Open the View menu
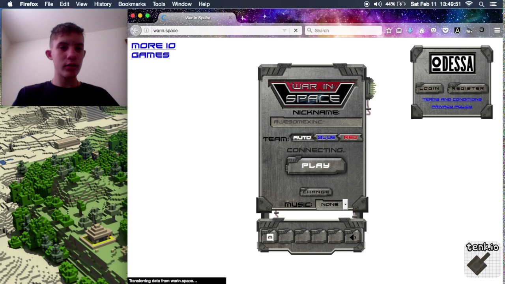 (82, 4)
